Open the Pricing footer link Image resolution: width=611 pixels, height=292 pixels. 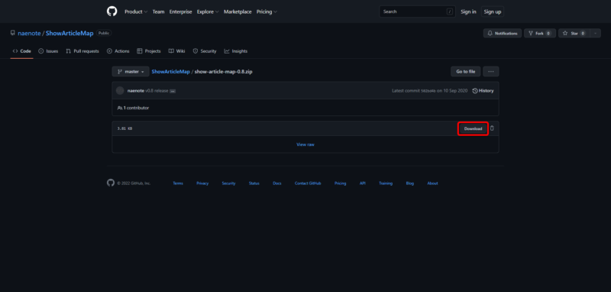(x=340, y=183)
